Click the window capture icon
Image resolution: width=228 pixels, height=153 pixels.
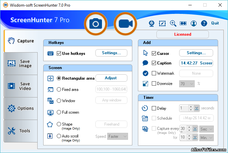click(50, 101)
